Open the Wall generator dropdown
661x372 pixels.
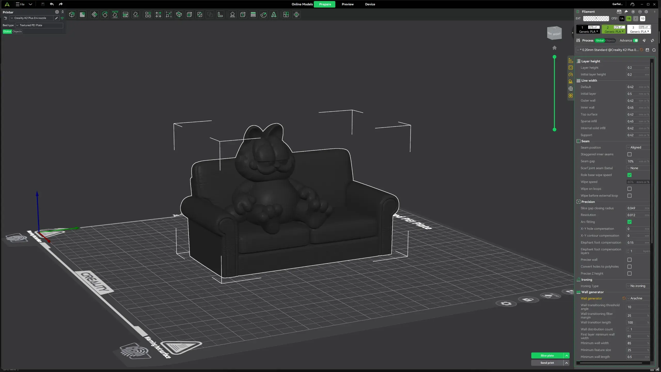[x=638, y=298]
